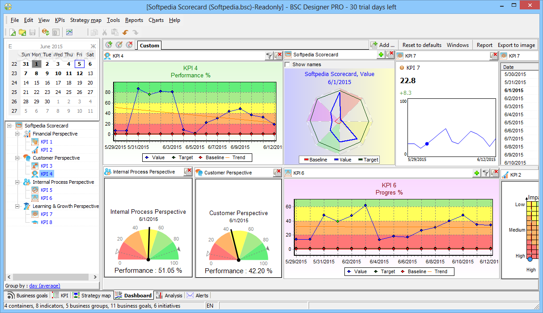Click the Report button
The image size is (543, 313).
484,45
